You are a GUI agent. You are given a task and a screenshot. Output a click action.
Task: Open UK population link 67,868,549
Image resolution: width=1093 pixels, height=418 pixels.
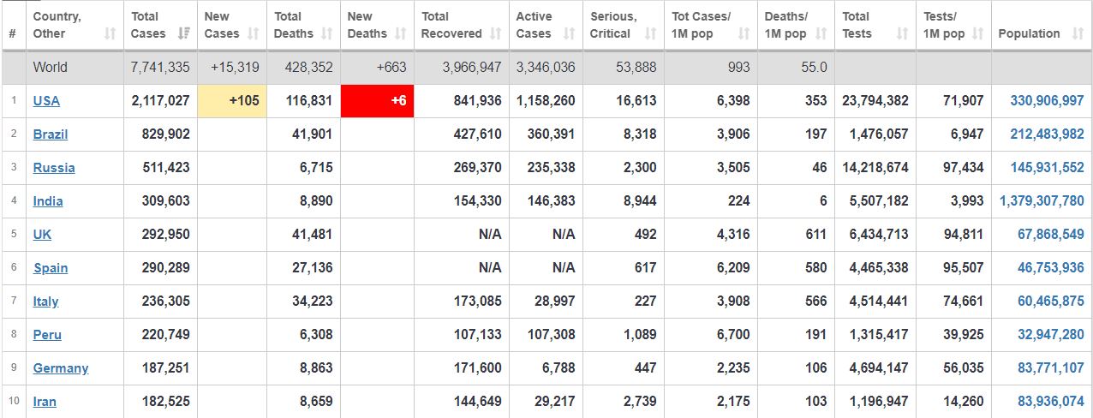1051,234
